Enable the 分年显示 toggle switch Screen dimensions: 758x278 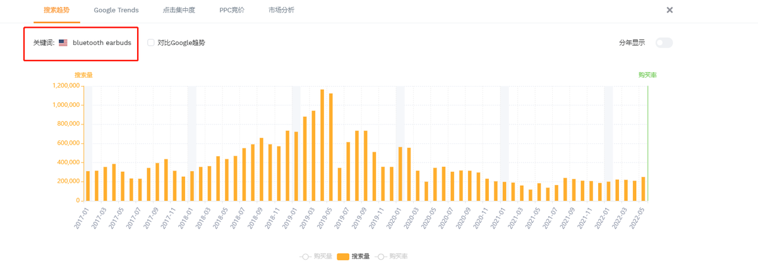coord(664,43)
